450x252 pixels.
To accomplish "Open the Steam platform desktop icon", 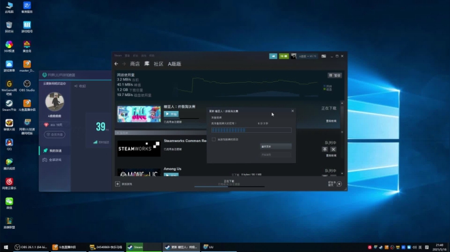I will click(x=9, y=105).
